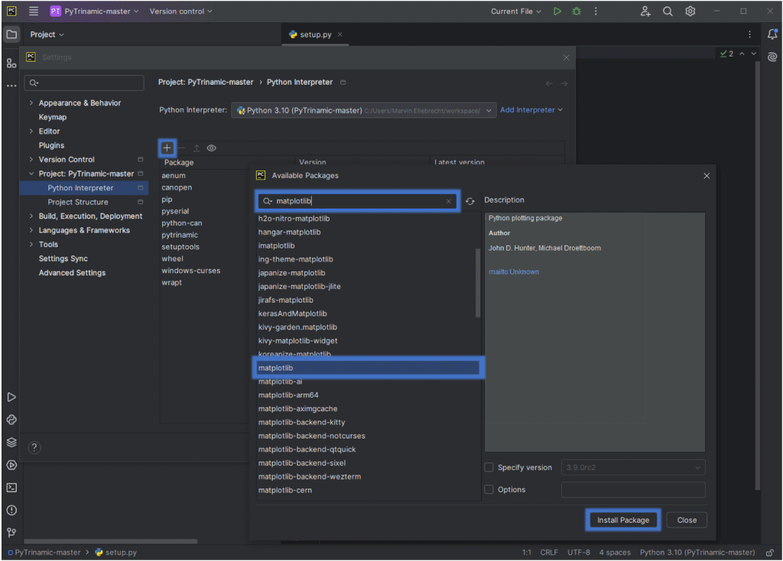Click the plus icon to add package
The height and width of the screenshot is (561, 783).
(167, 148)
